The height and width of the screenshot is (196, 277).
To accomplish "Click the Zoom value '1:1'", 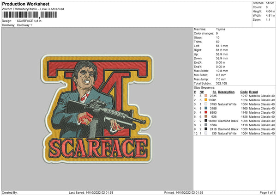I will [x=268, y=19].
